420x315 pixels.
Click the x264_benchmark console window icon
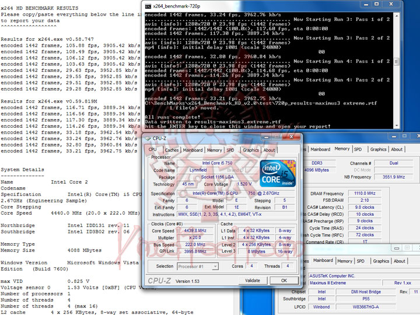tap(148, 6)
